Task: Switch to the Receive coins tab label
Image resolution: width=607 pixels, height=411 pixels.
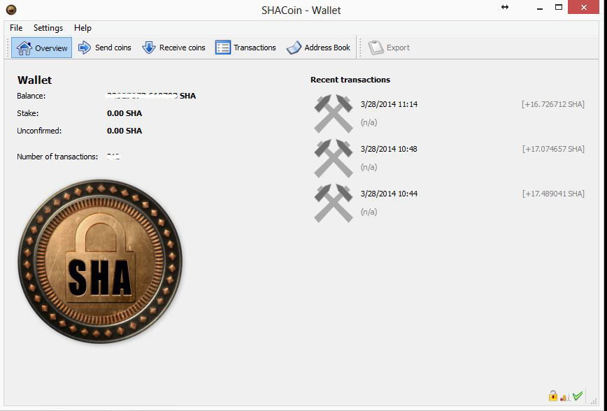Action: point(183,48)
